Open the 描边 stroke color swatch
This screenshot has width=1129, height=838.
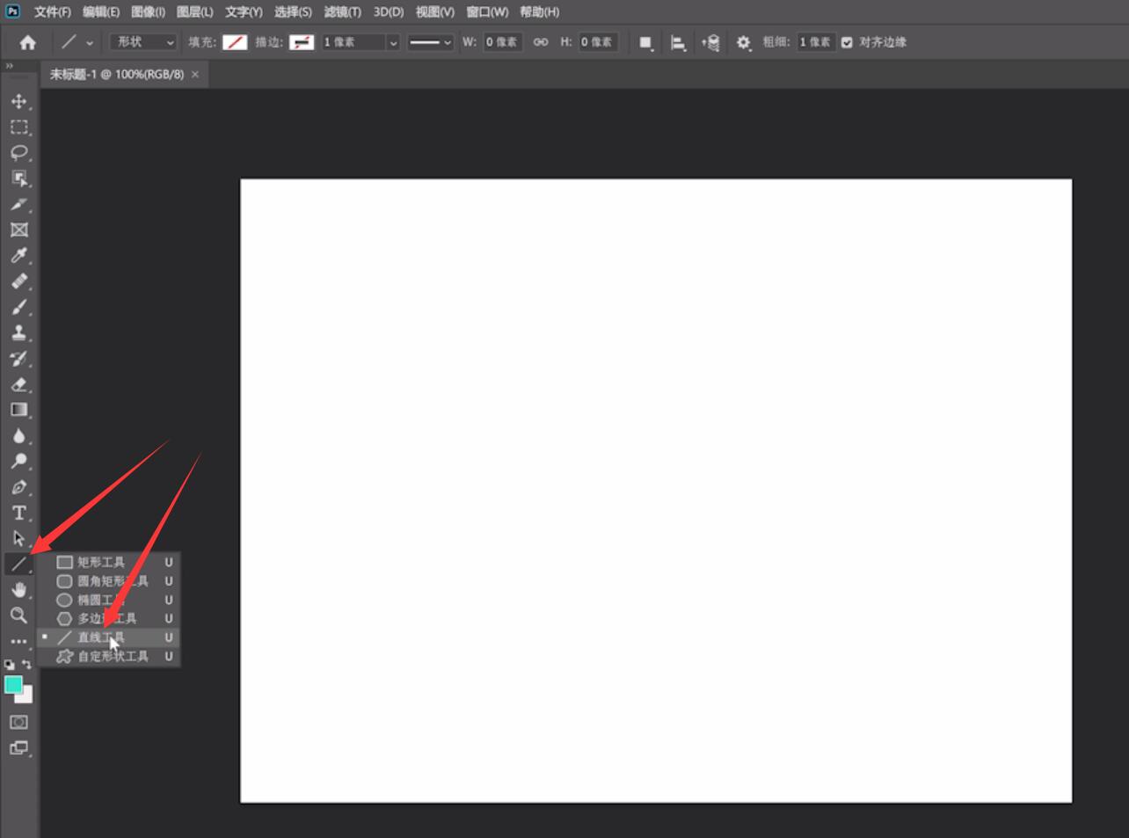pyautogui.click(x=302, y=42)
